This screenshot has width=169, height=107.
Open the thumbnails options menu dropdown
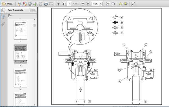pyautogui.click(x=10, y=16)
